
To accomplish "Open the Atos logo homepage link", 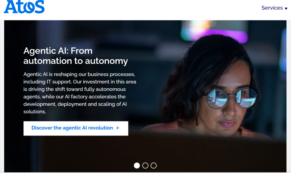I will coord(24,7).
